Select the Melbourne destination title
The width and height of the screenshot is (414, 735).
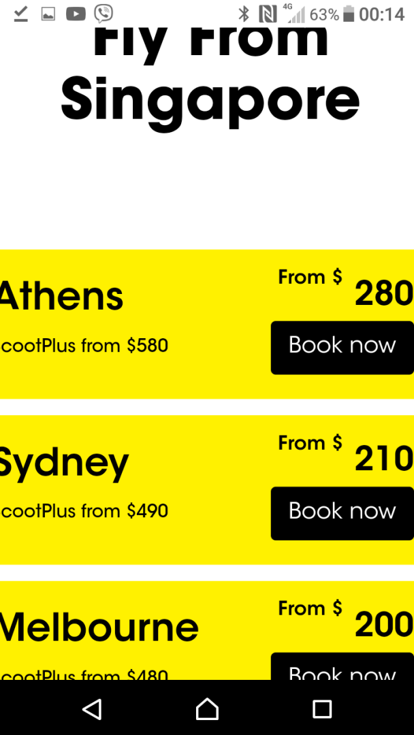pyautogui.click(x=99, y=627)
